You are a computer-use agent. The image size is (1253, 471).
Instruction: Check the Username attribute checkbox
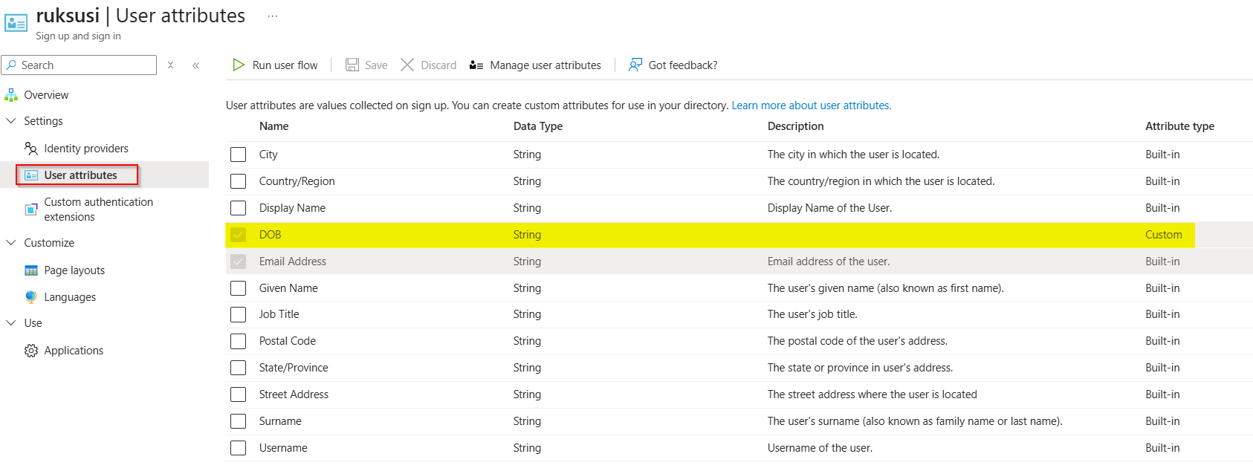tap(238, 448)
